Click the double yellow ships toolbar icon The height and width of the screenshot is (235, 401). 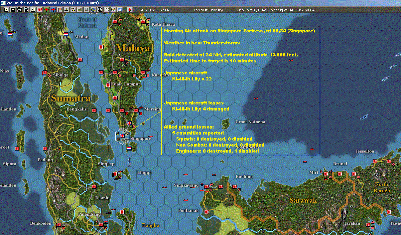pyautogui.click(x=73, y=10)
